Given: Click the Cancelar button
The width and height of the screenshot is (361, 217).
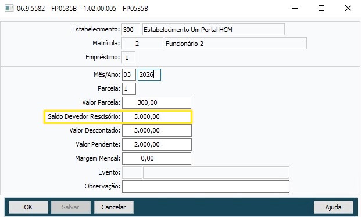Looking at the screenshot, I should [x=114, y=207].
